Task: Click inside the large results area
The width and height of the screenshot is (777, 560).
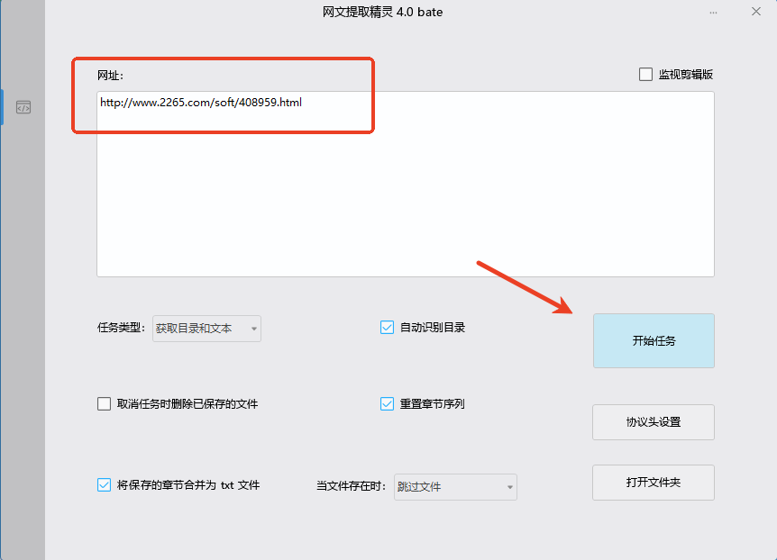Action: [x=406, y=198]
